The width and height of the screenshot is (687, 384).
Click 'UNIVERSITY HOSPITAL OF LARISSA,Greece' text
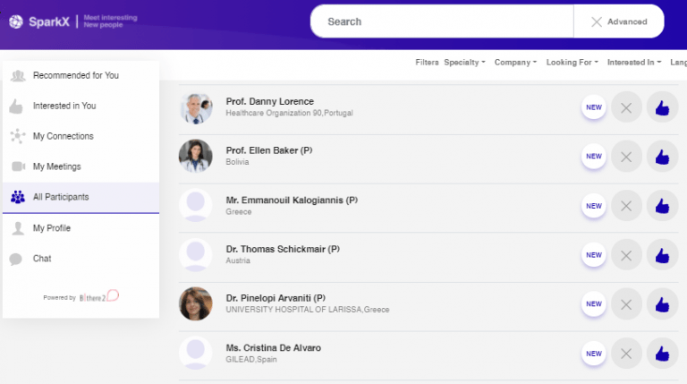click(x=308, y=310)
